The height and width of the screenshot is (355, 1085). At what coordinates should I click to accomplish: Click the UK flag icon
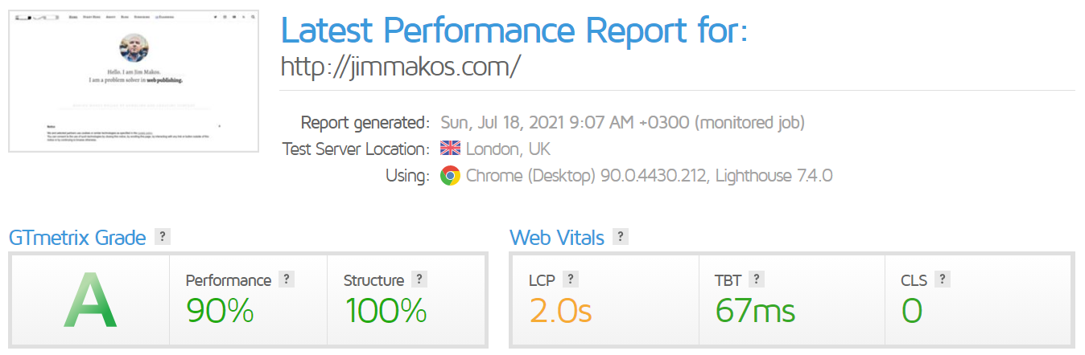click(450, 149)
